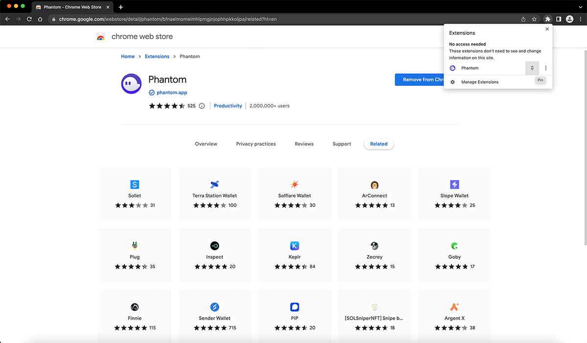Click the Slope Wallet icon

454,184
